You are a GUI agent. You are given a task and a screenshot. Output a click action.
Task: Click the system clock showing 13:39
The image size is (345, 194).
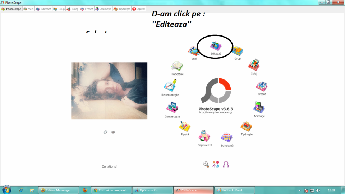click(331, 190)
